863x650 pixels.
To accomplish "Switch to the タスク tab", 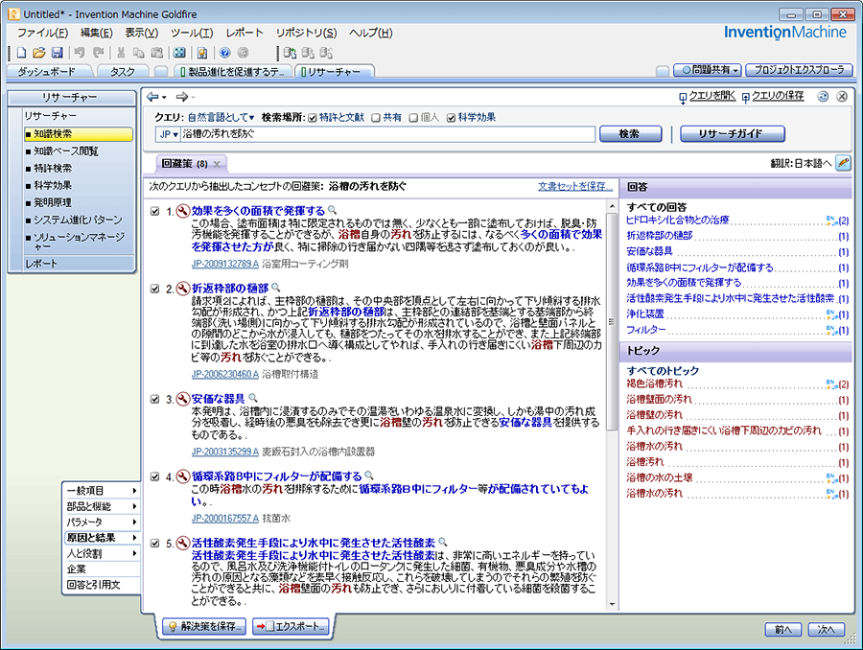I will 122,72.
